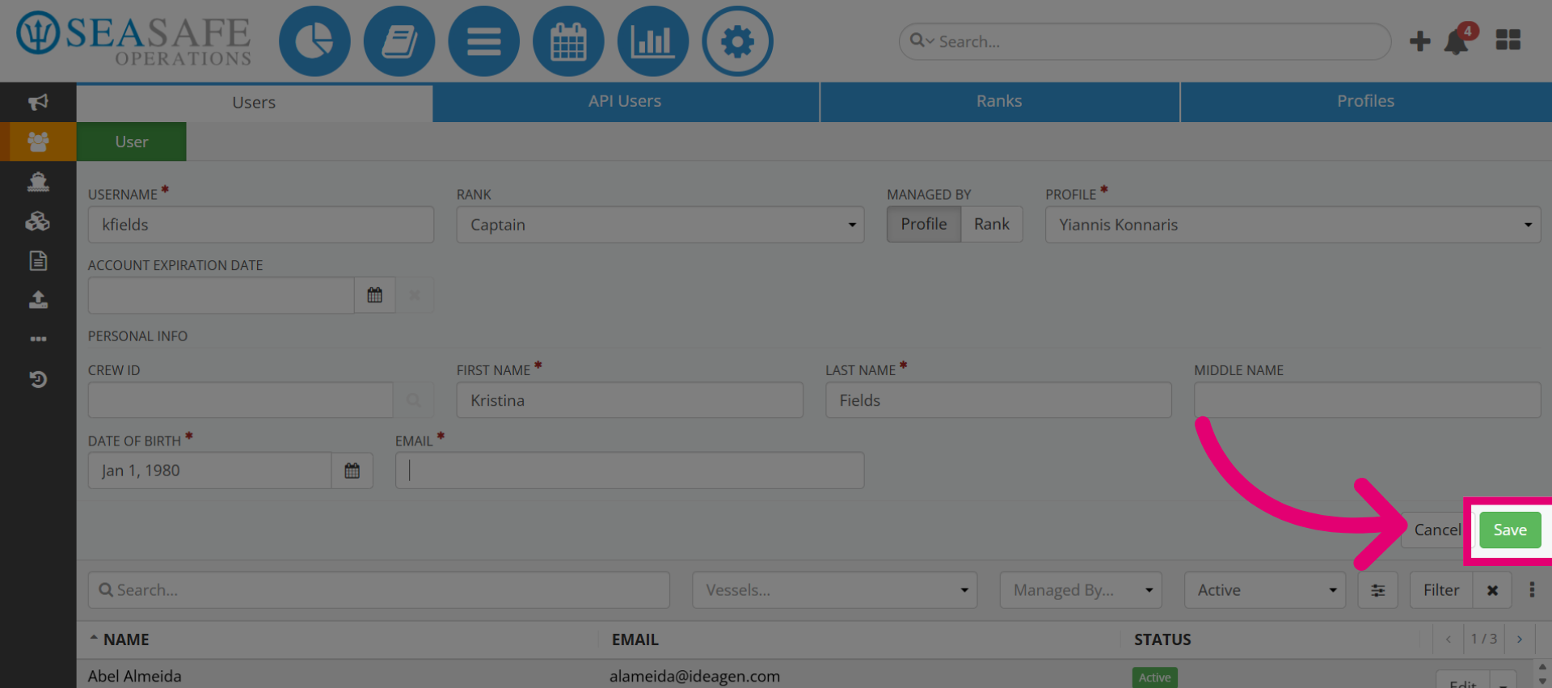The width and height of the screenshot is (1552, 688).
Task: Go to next page of users
Action: click(1520, 639)
